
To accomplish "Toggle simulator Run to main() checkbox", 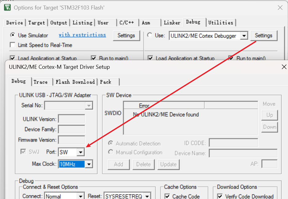I will (x=94, y=58).
